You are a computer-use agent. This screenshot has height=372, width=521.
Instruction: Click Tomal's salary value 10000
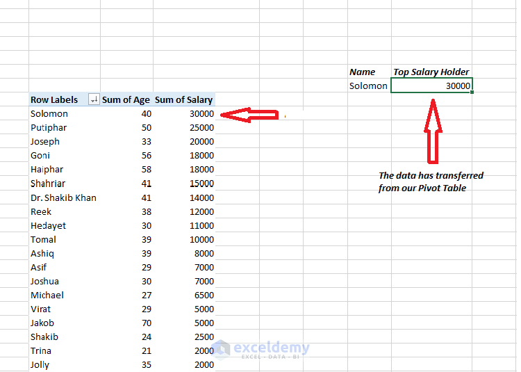click(201, 240)
